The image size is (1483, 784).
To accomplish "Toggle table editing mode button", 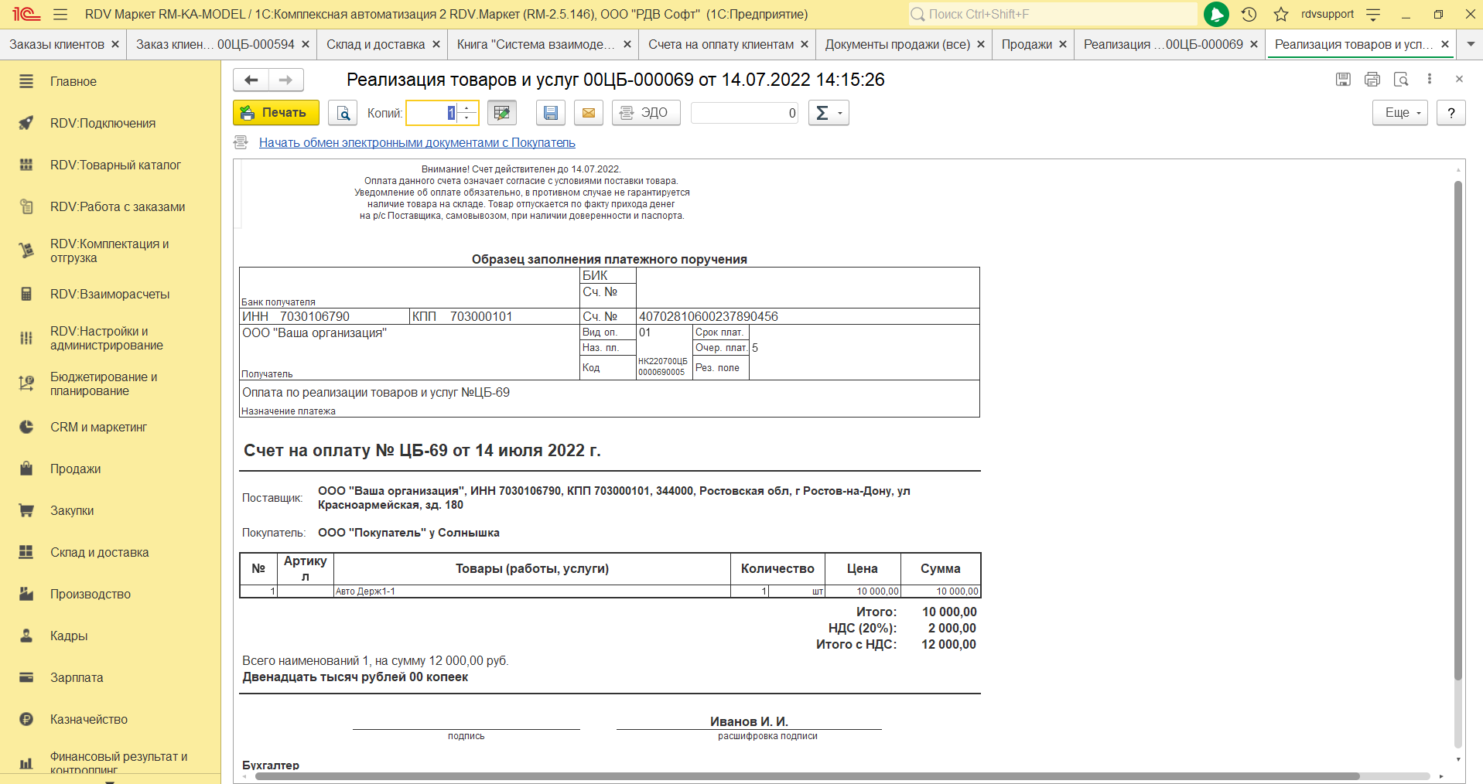I will [x=501, y=113].
